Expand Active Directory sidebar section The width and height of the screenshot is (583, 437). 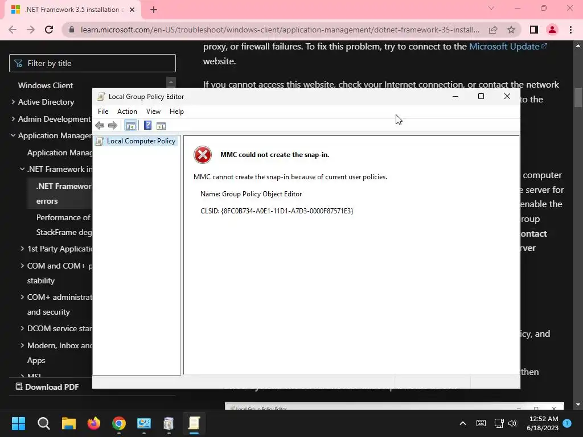point(14,102)
